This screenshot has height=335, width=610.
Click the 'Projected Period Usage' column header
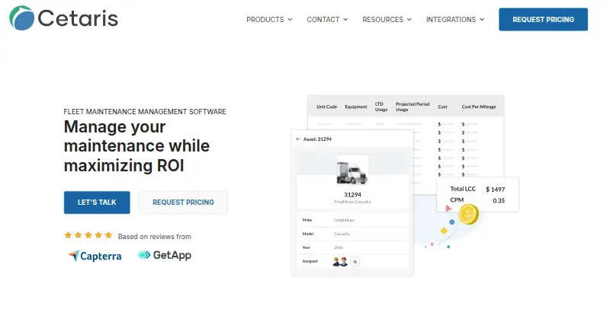pos(413,107)
